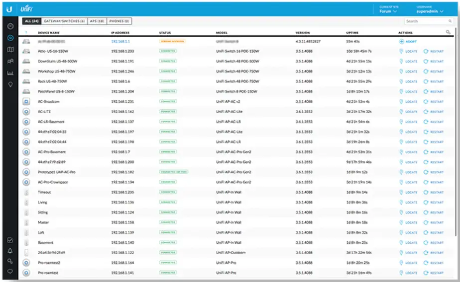
Task: Click version 4.3.11.4852827 in the first row
Action: click(308, 42)
